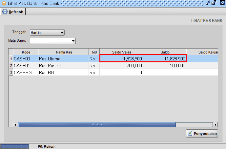Image resolution: width=226 pixels, height=149 pixels.
Task: Click the Saldo cell of Kas Kasir 1
Action: click(x=164, y=66)
